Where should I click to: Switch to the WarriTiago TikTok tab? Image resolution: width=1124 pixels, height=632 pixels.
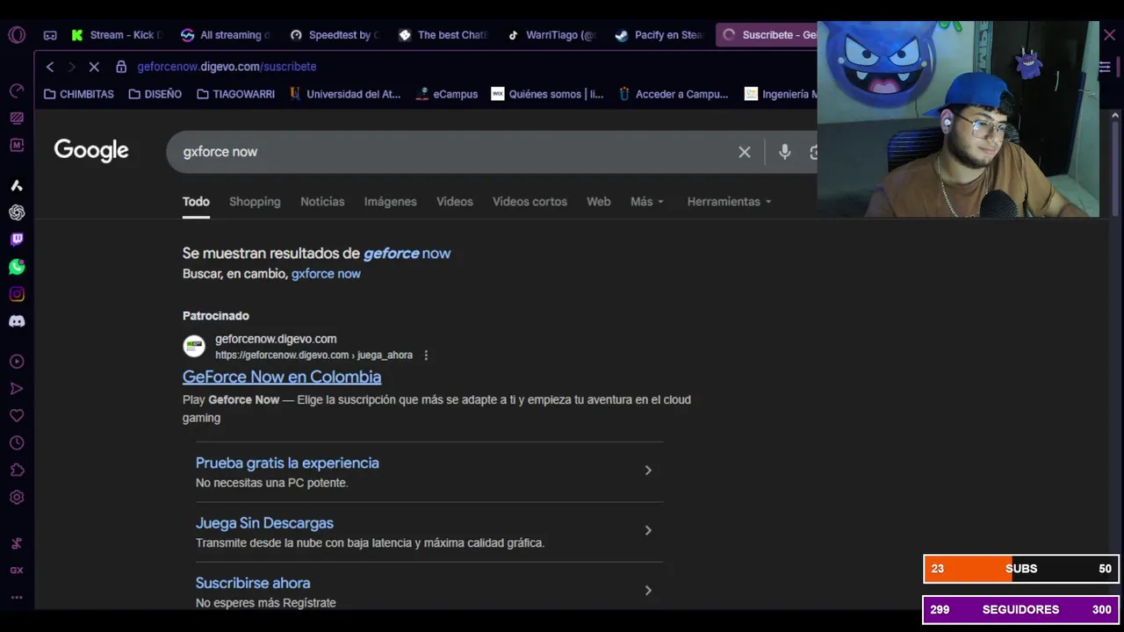point(552,35)
